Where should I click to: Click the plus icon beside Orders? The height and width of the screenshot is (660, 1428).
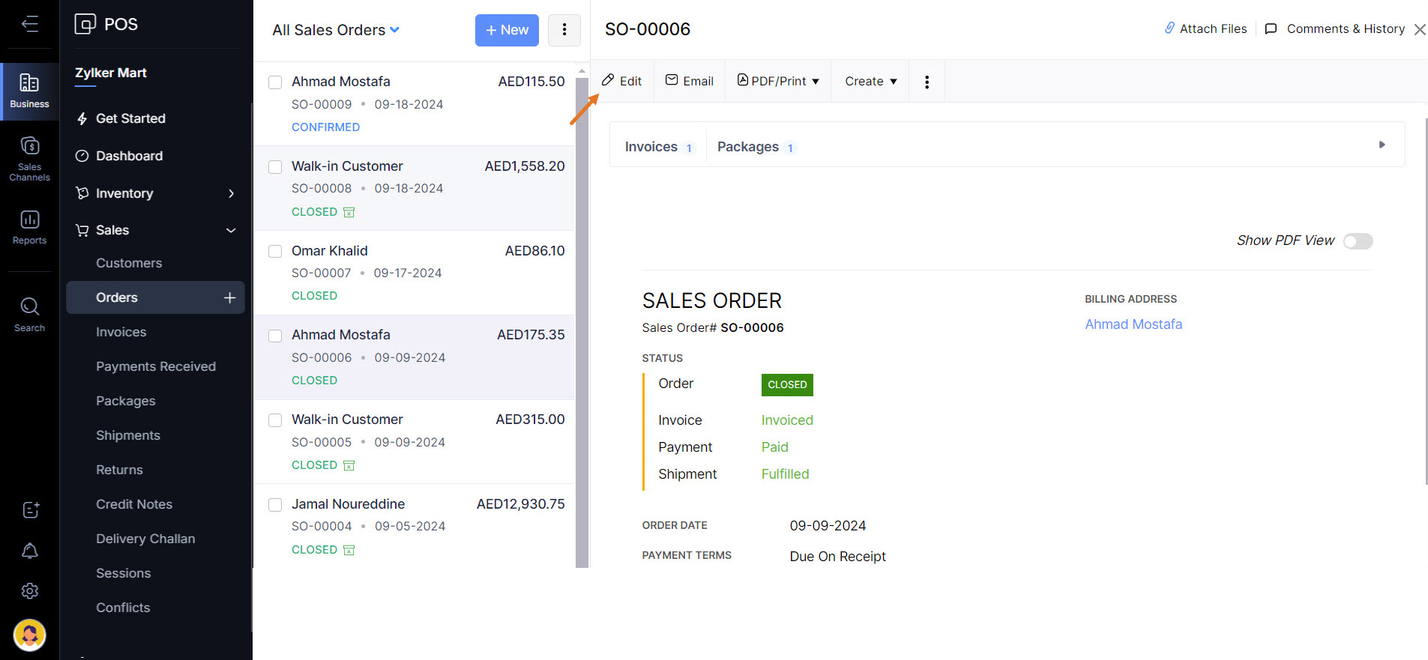point(229,297)
